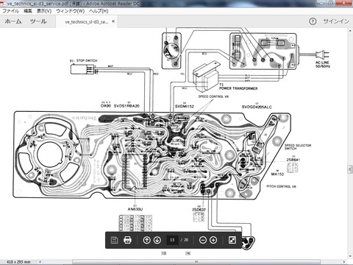The width and height of the screenshot is (353, 265).
Task: Click the horizontal scrollbar at the bottom
Action: (x=196, y=262)
